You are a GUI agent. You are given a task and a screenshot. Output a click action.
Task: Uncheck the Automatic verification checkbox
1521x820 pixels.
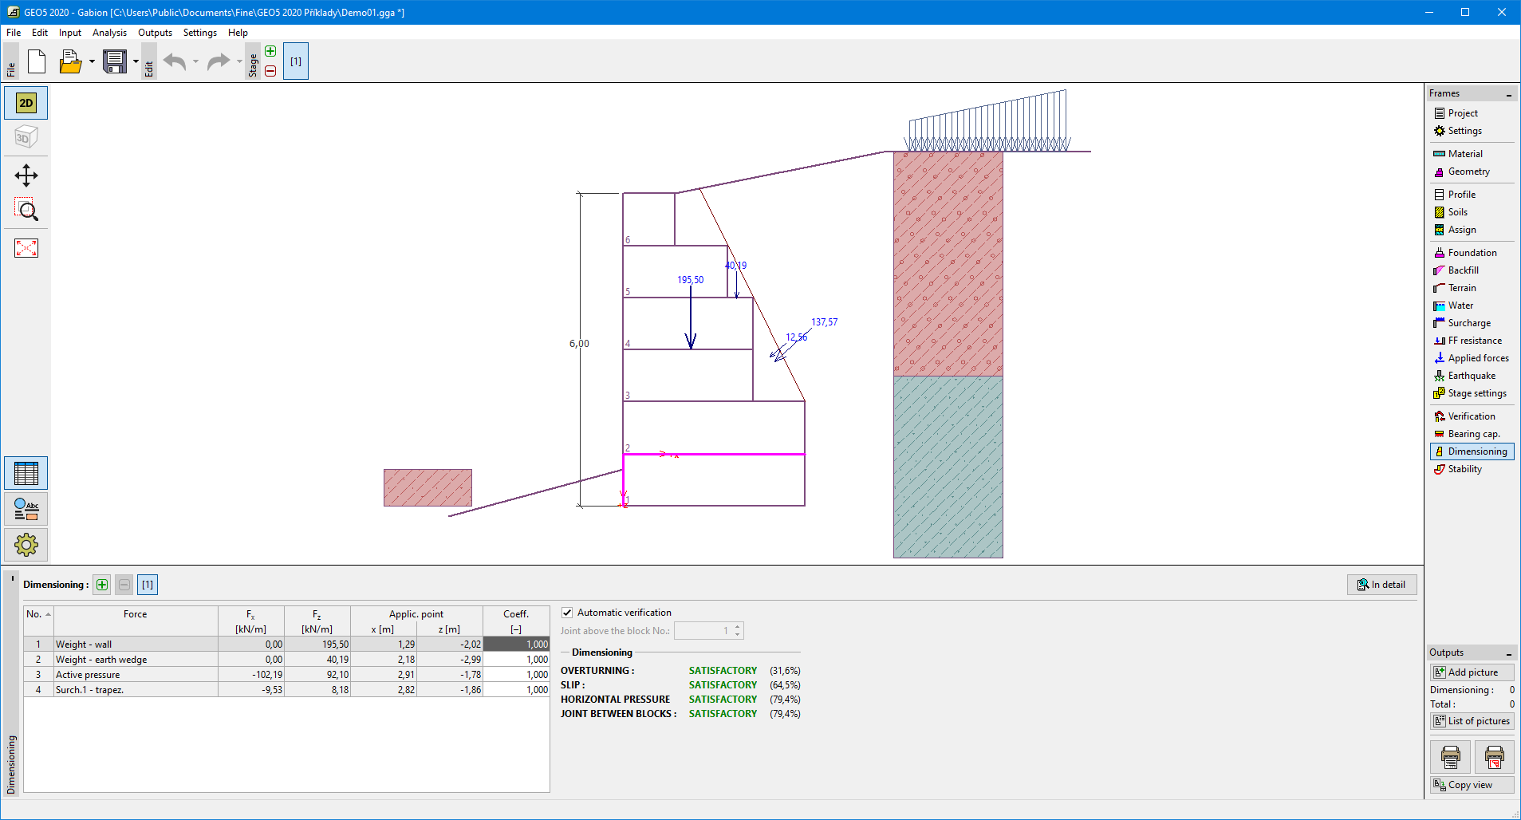tap(567, 613)
